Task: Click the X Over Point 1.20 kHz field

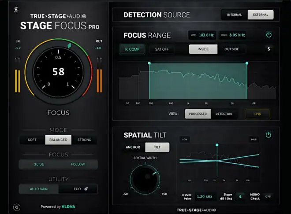Action: click(x=205, y=196)
